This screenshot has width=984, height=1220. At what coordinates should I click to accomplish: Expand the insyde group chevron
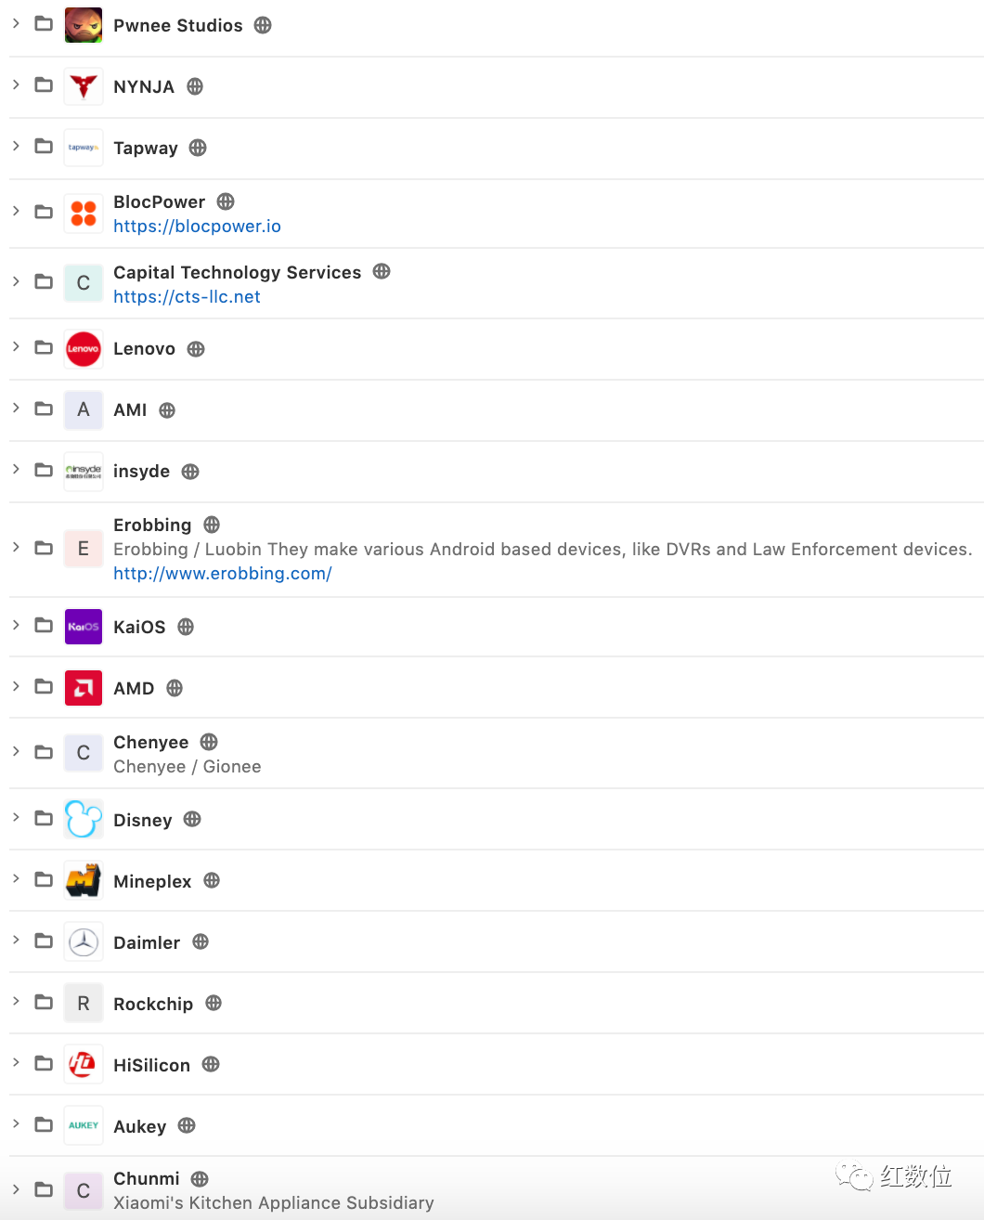[16, 470]
